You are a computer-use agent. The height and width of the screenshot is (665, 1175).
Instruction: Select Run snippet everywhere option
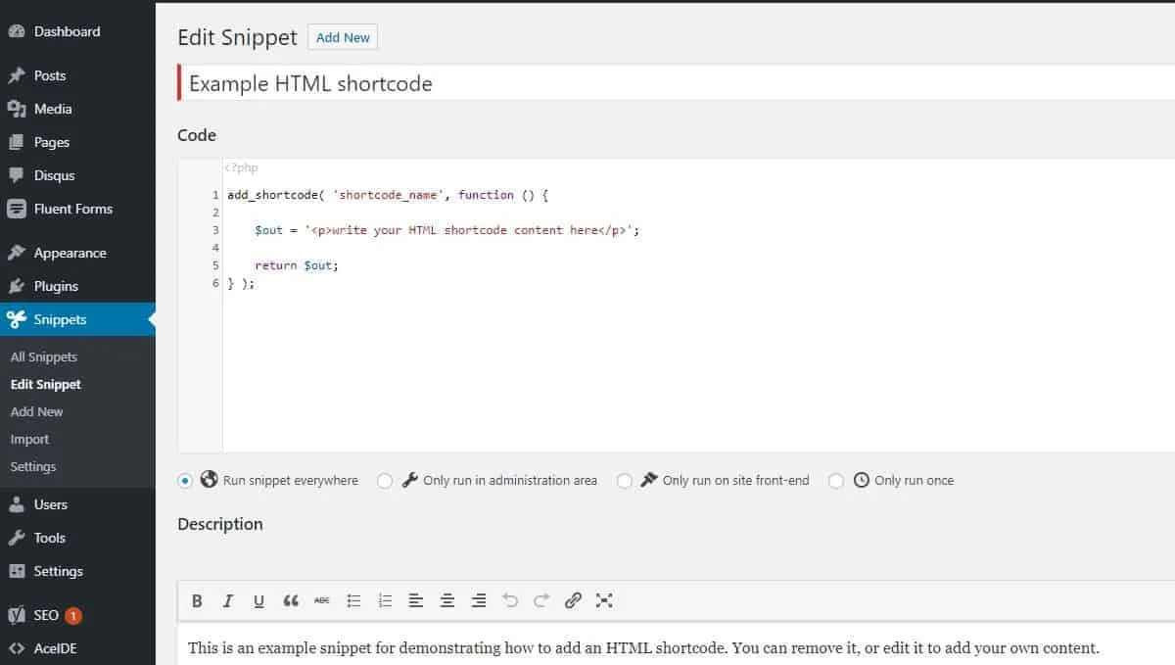pyautogui.click(x=185, y=481)
